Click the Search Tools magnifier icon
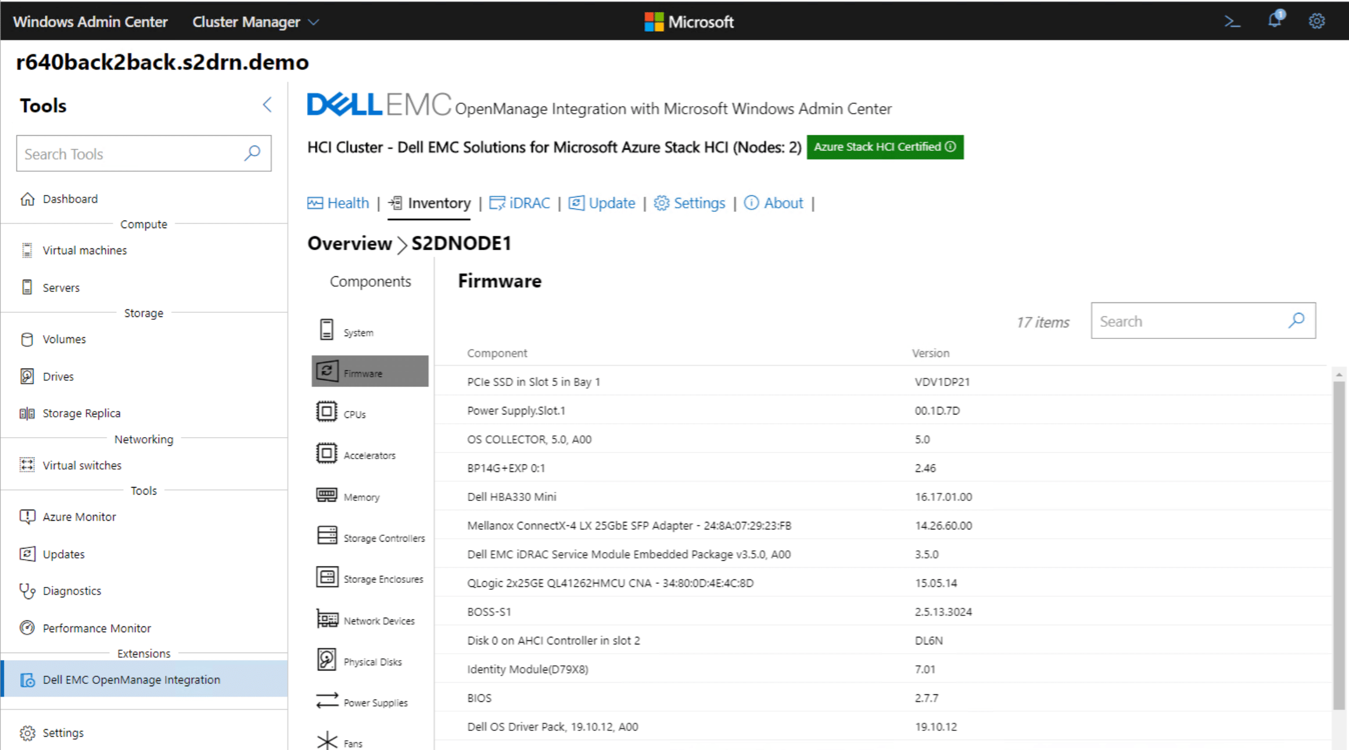This screenshot has height=750, width=1349. [x=252, y=153]
